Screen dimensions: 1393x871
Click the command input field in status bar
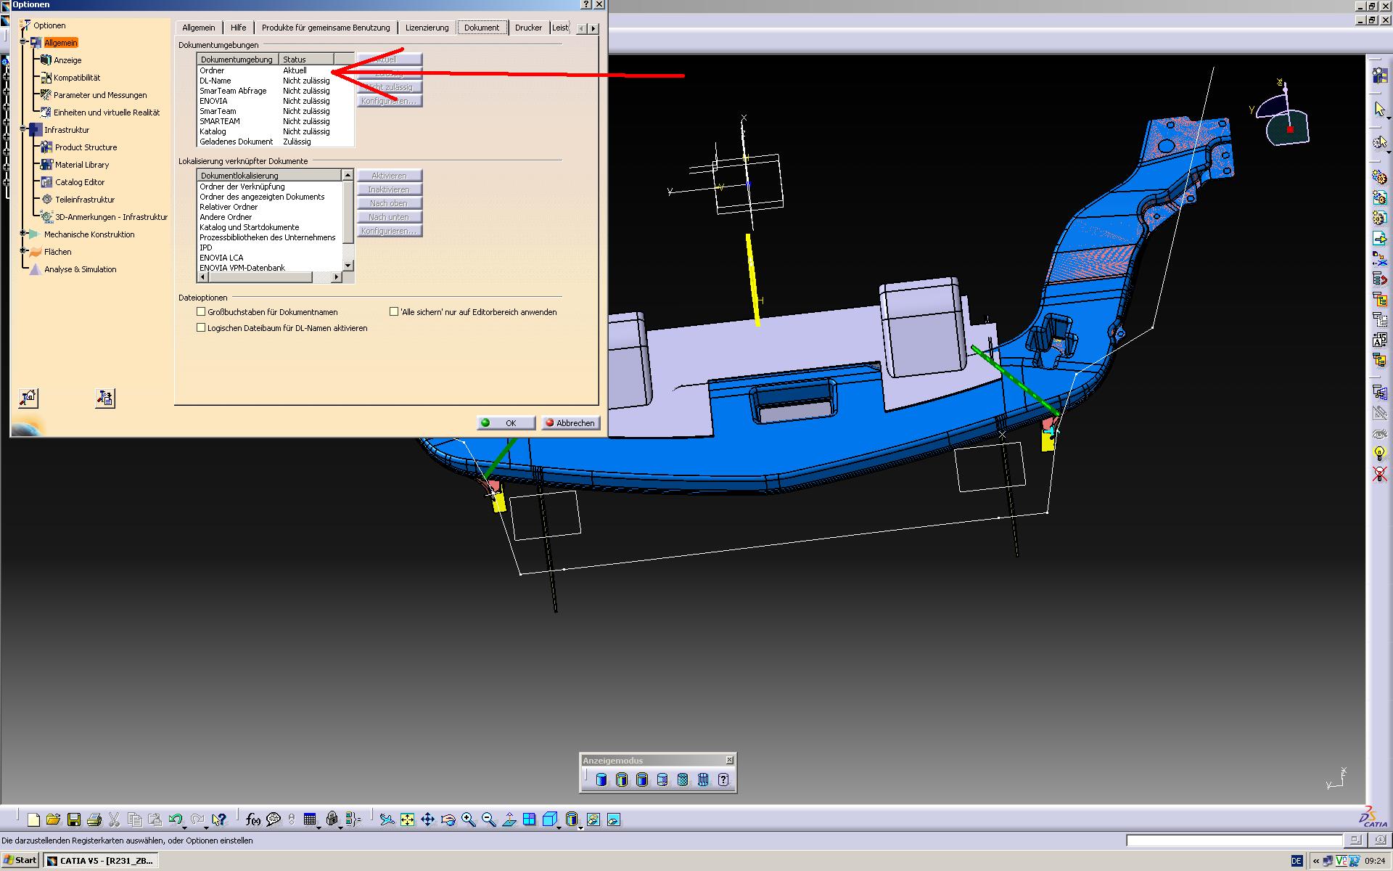pyautogui.click(x=1234, y=841)
